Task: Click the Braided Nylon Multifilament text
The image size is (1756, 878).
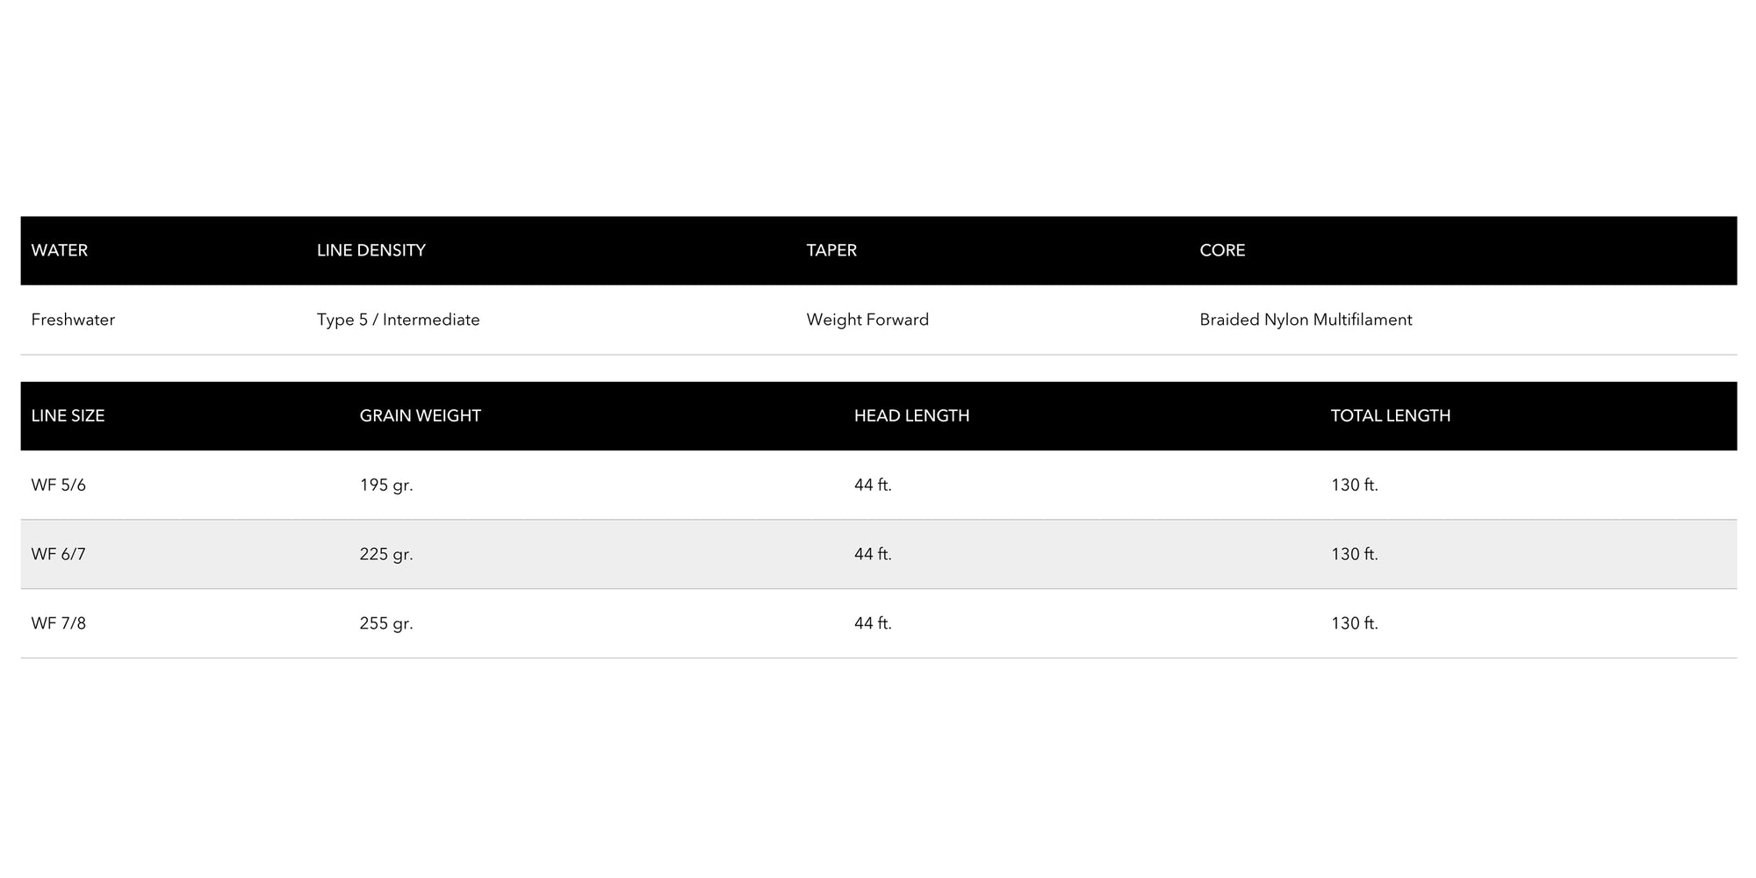Action: click(x=1305, y=320)
